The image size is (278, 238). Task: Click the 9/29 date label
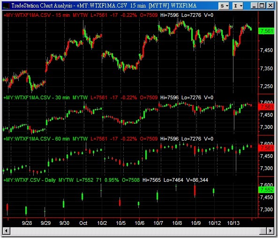tap(46, 223)
